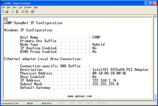
Task: Click the SCROLL status indicator
Action: 61,103
